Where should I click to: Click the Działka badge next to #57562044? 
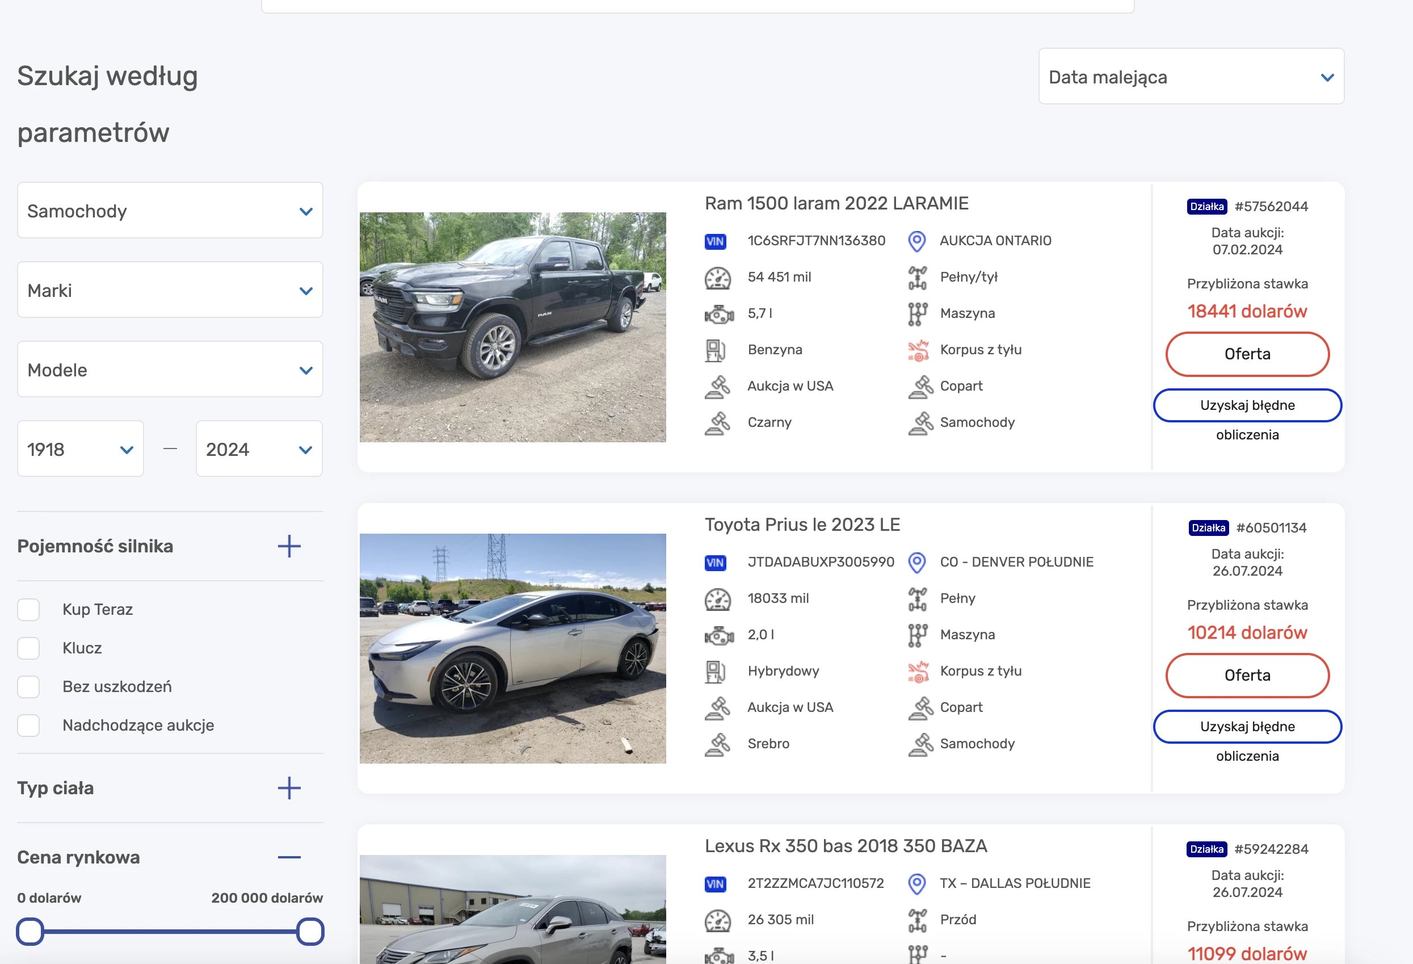[x=1206, y=207]
